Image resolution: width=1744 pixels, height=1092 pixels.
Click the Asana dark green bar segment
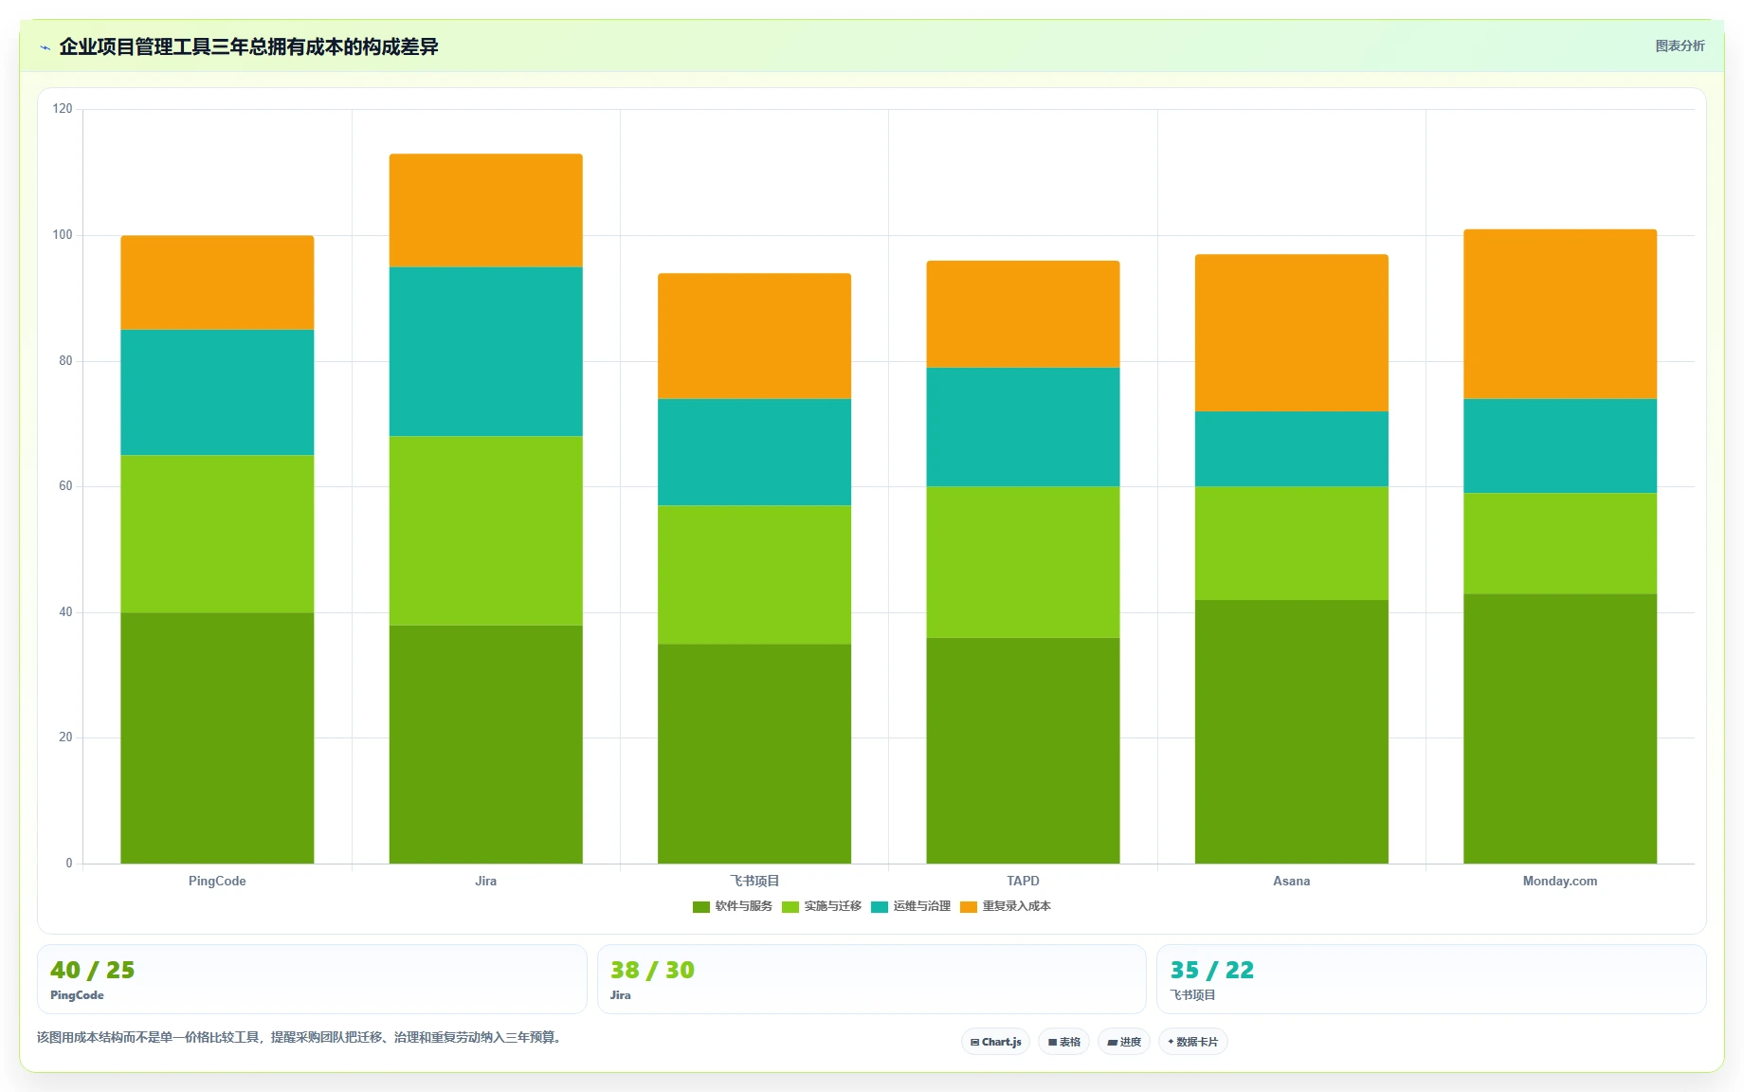pyautogui.click(x=1292, y=732)
